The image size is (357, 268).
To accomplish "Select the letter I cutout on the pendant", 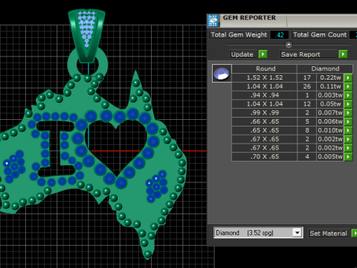I will (57, 149).
